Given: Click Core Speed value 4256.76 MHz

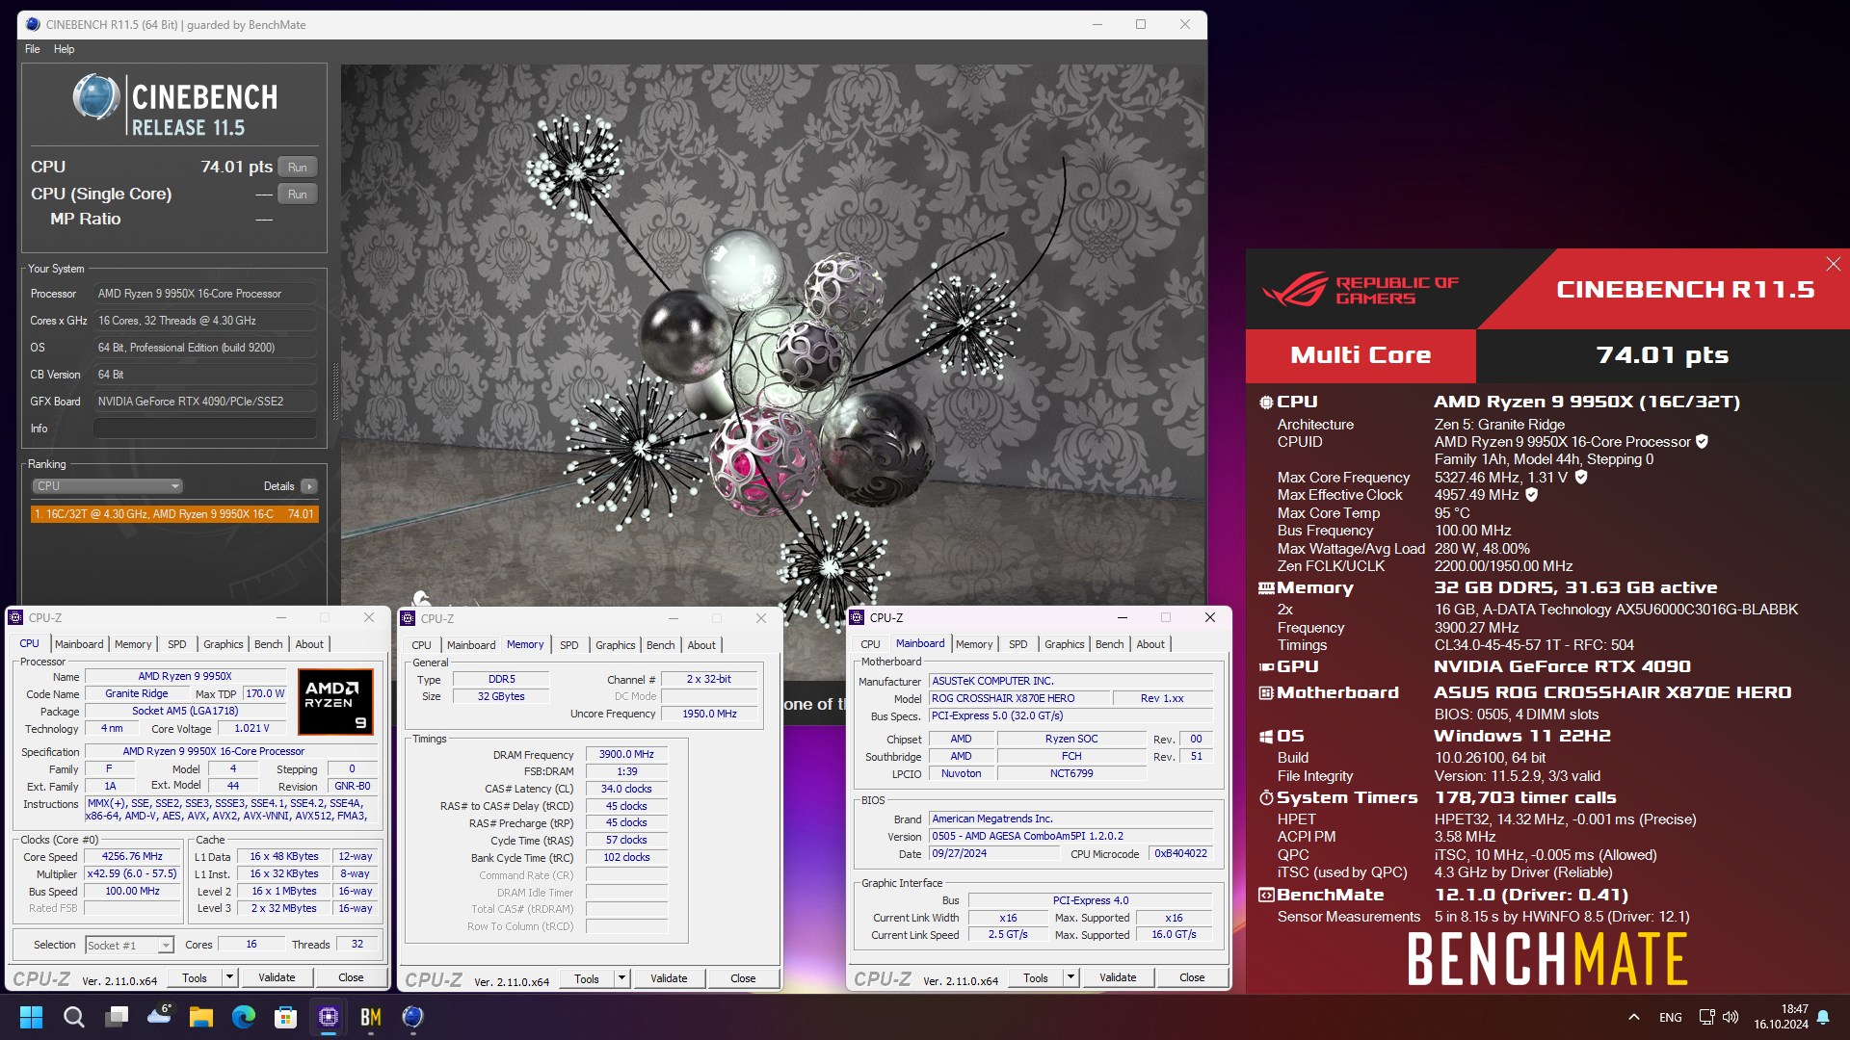Looking at the screenshot, I should (132, 857).
